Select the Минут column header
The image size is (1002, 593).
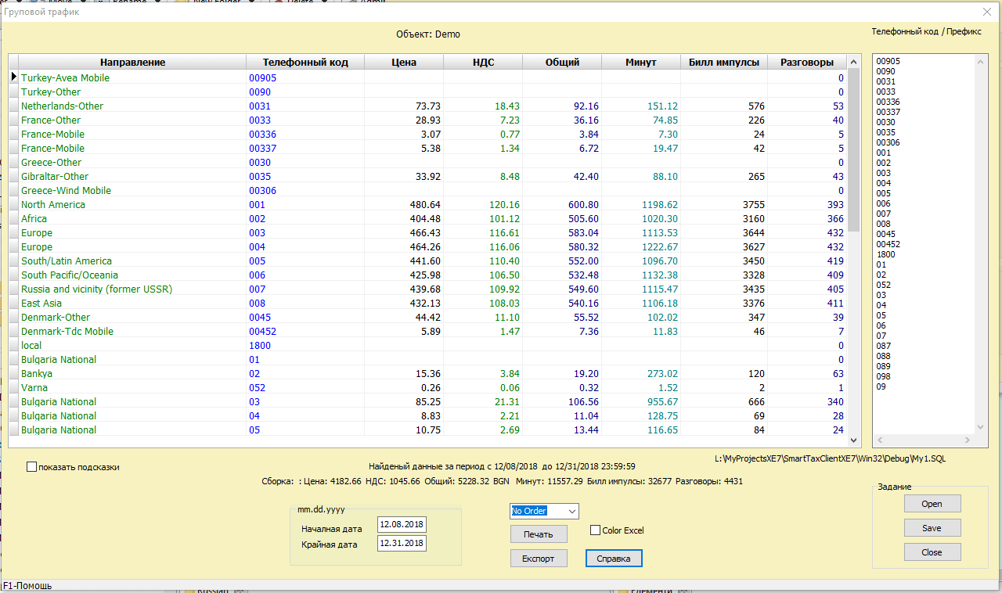coord(641,63)
